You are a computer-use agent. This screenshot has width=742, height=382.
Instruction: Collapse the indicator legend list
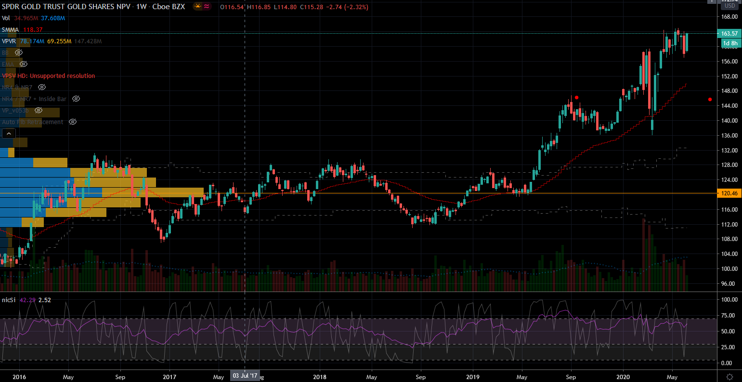click(x=9, y=134)
